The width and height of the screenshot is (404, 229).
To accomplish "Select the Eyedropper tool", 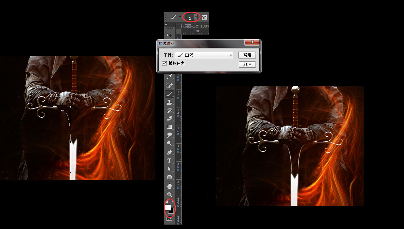I will (169, 77).
